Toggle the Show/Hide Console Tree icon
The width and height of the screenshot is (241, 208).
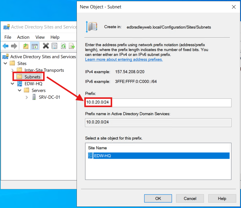tap(35, 46)
